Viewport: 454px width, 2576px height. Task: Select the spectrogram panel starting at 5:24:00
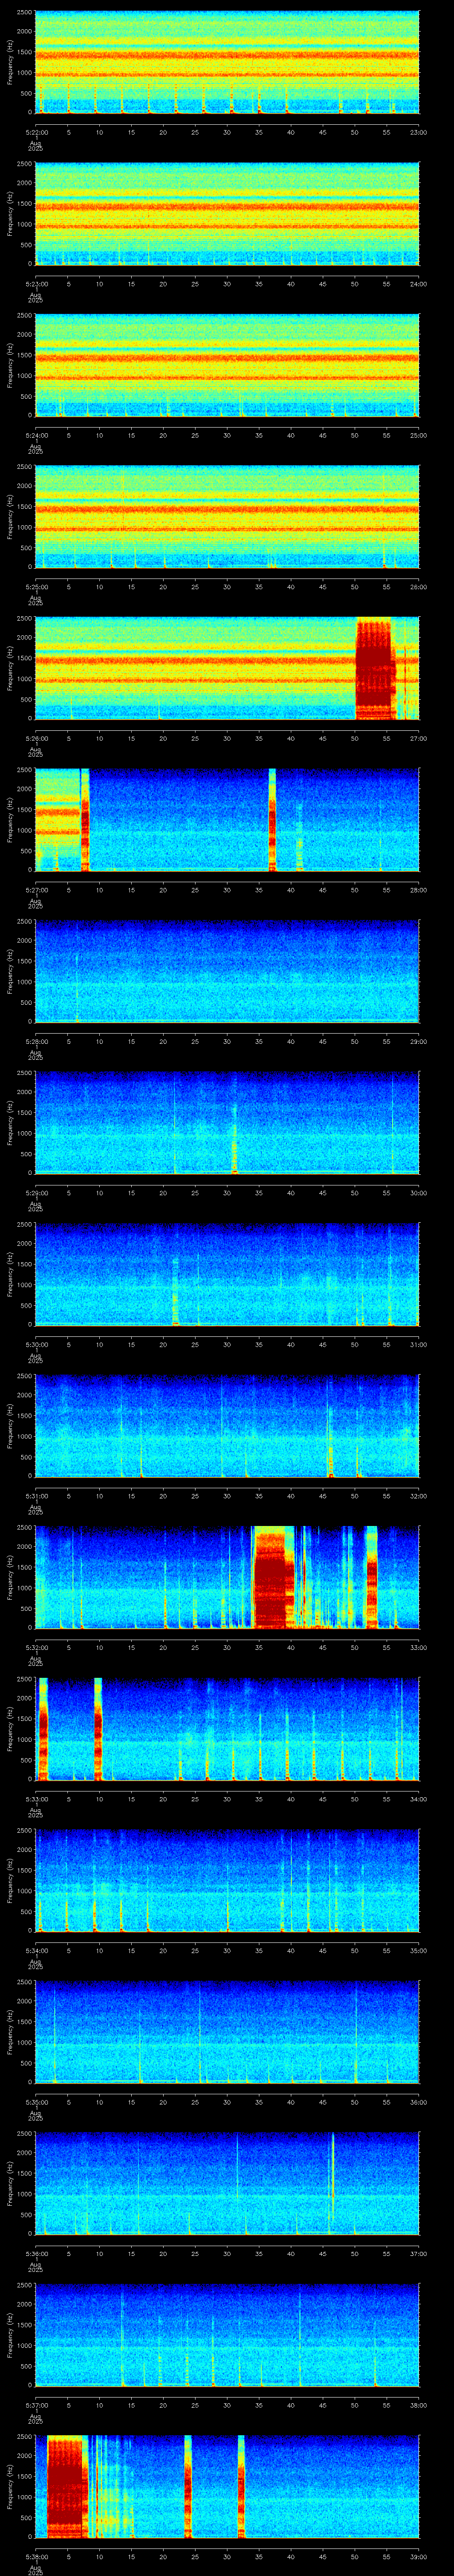coord(227,365)
